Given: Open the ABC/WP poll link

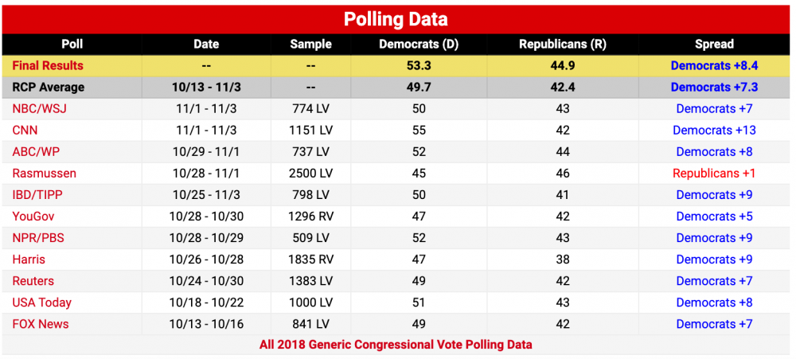Looking at the screenshot, I should point(37,151).
